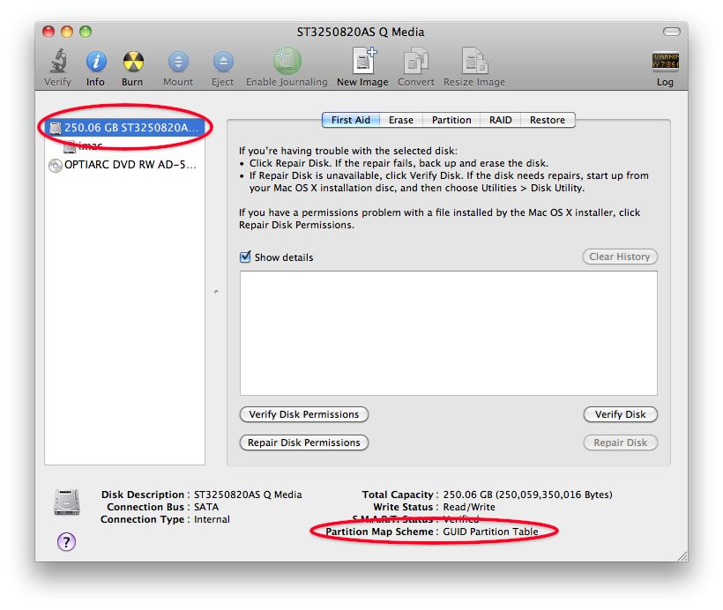Click the Resize Image toolbar icon
The width and height of the screenshot is (723, 610).
(475, 61)
